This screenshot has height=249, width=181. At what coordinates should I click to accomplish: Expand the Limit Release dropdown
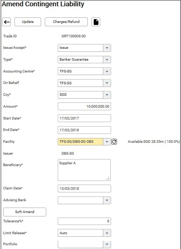(84, 233)
